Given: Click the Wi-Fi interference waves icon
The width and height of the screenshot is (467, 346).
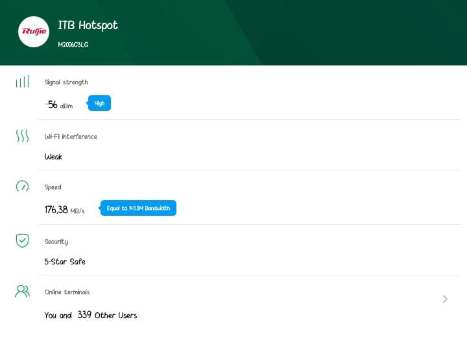Looking at the screenshot, I should point(22,136).
